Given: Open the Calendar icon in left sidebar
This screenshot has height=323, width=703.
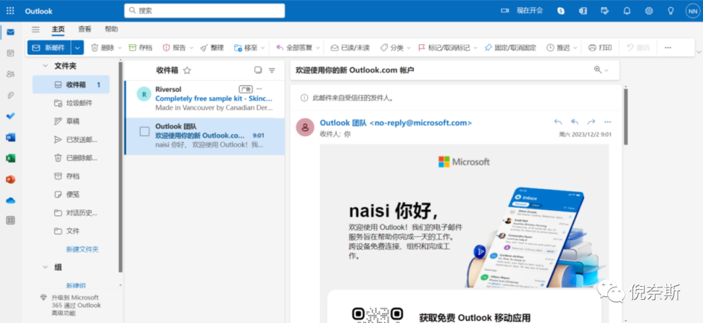Looking at the screenshot, I should (x=10, y=53).
